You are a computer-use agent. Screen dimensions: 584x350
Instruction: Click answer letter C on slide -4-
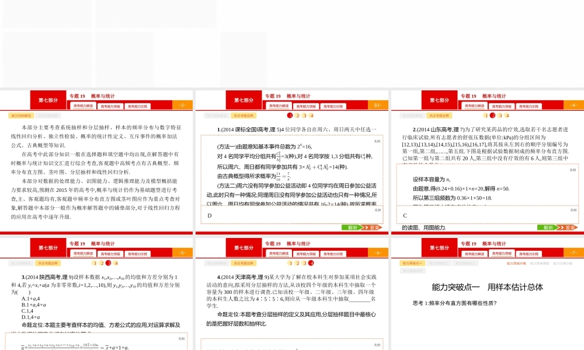(405, 216)
